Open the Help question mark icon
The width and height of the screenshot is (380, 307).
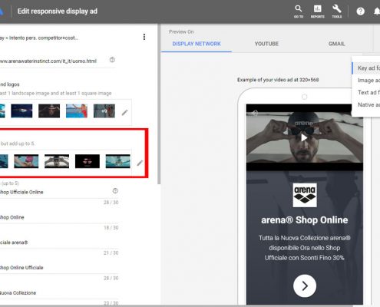pos(360,12)
